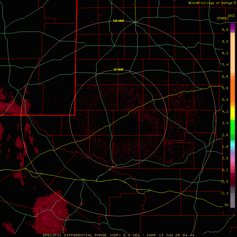
Task: Click the 2.6 legend value
Action: click(225, 135)
